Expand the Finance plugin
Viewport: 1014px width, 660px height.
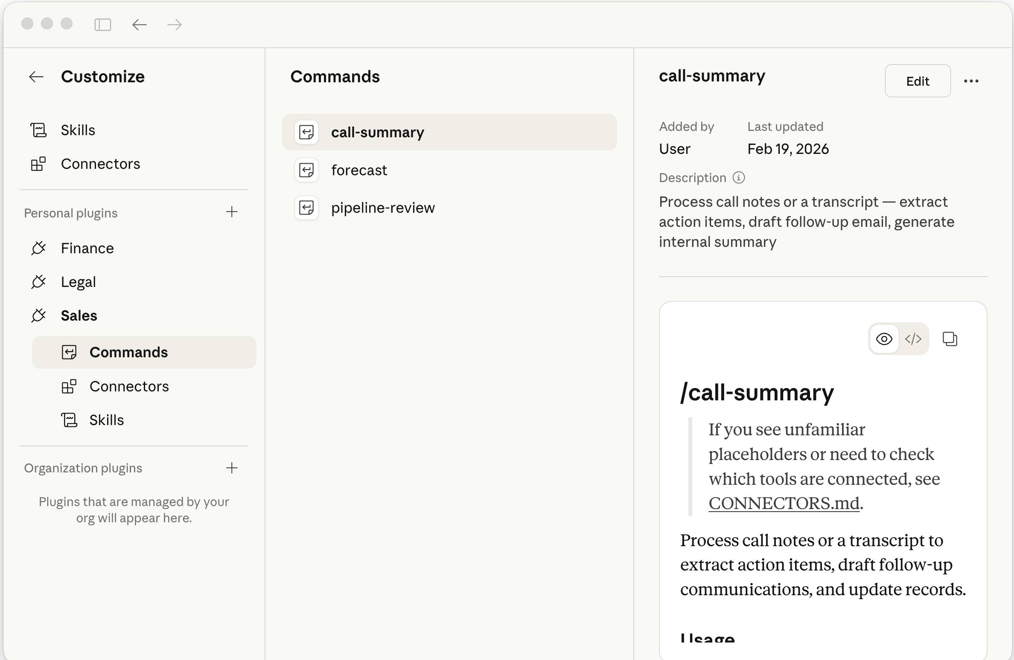coord(87,248)
